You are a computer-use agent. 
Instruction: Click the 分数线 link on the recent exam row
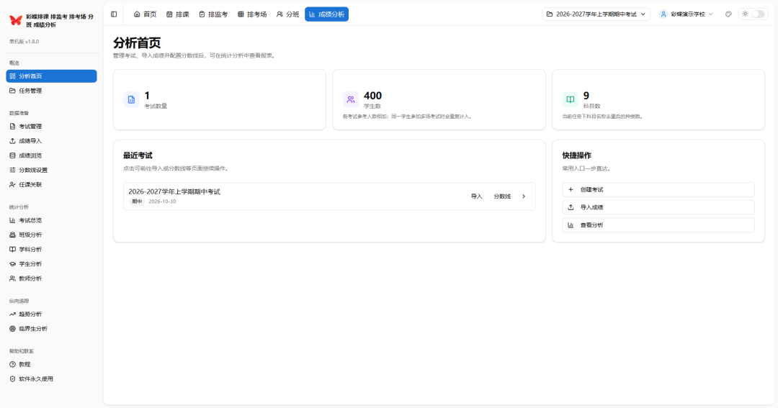click(x=502, y=196)
